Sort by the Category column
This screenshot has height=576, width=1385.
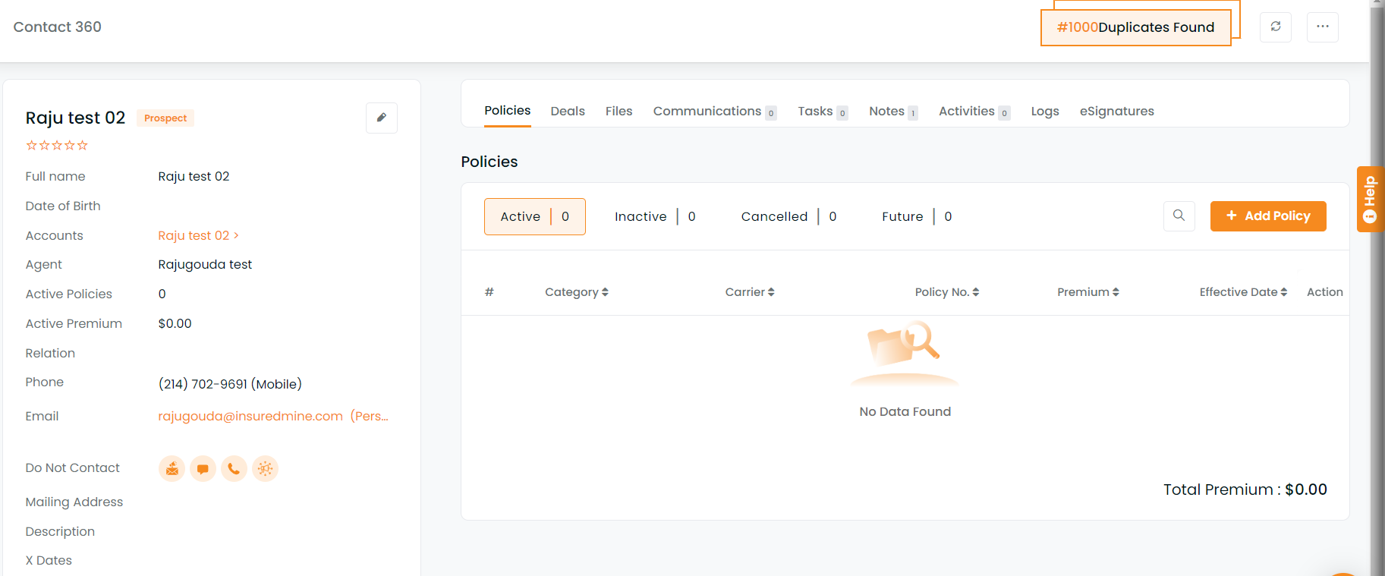[x=577, y=292]
